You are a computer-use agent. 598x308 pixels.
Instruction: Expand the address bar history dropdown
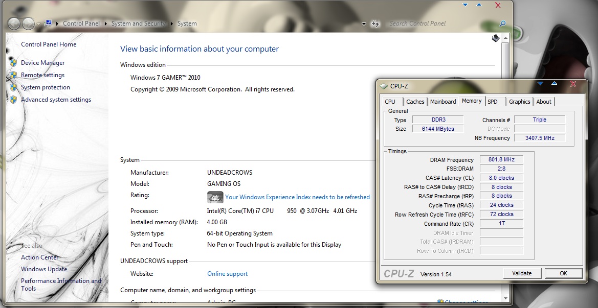pos(364,23)
